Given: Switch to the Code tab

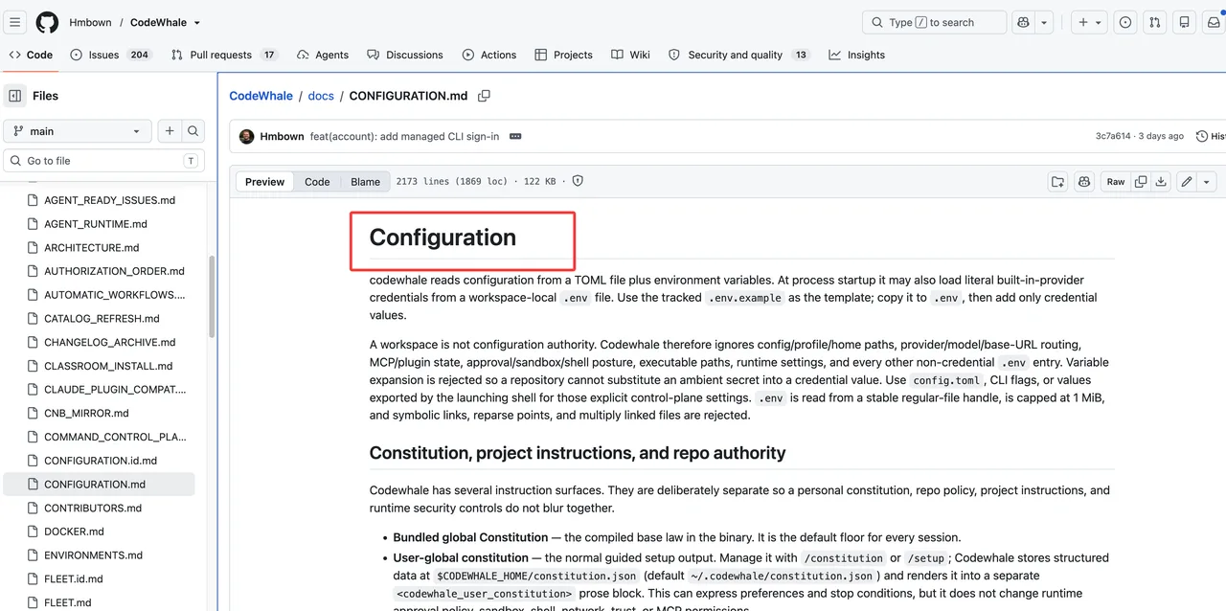Looking at the screenshot, I should [x=31, y=55].
